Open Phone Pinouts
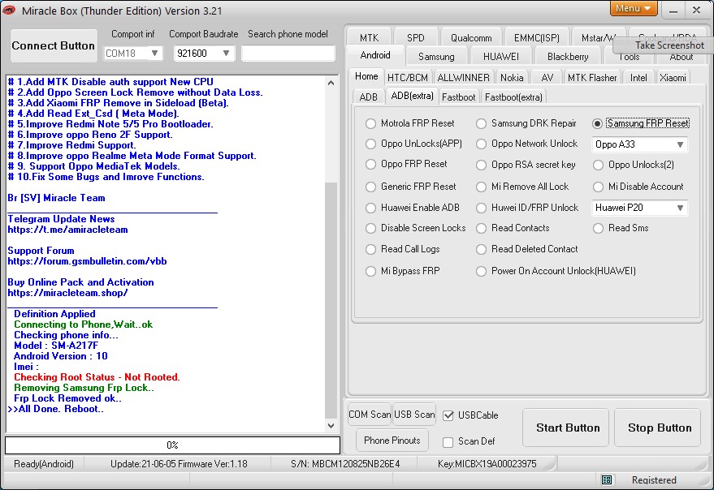714x490 pixels. click(x=392, y=441)
